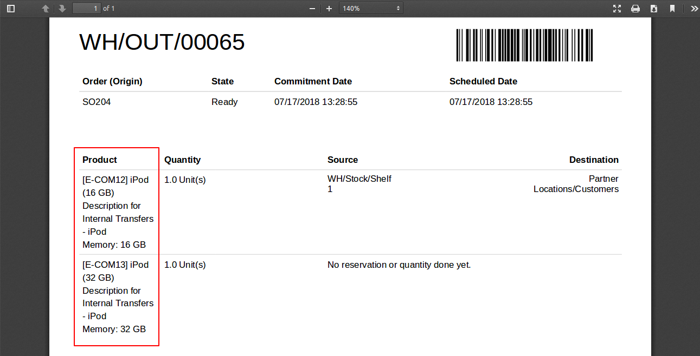The height and width of the screenshot is (356, 700).
Task: Select the E-COM13 row quantity 1.0 Unit(s)
Action: pos(185,265)
